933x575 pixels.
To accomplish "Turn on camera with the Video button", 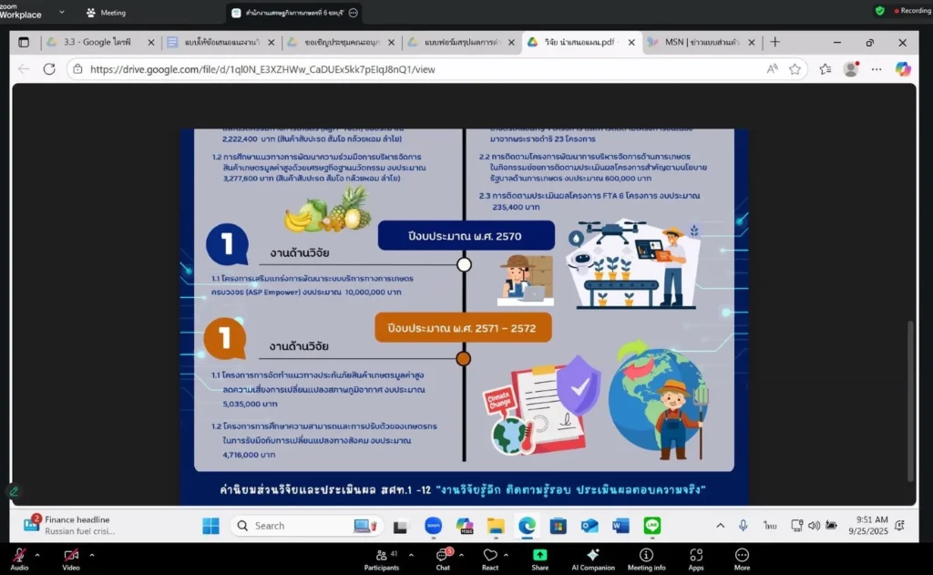I will point(71,556).
